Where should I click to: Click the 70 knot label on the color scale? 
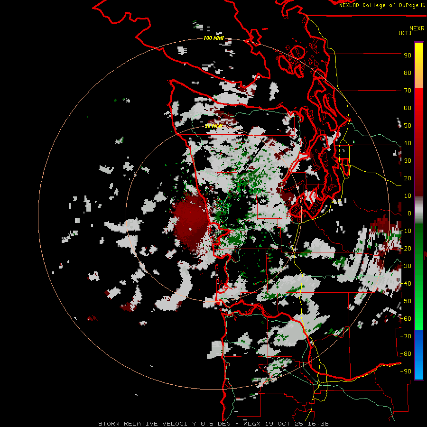pyautogui.click(x=408, y=91)
